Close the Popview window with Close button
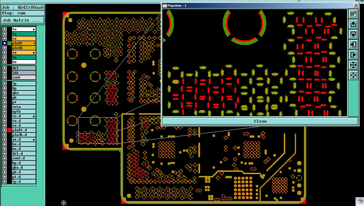The width and height of the screenshot is (364, 206). (260, 121)
